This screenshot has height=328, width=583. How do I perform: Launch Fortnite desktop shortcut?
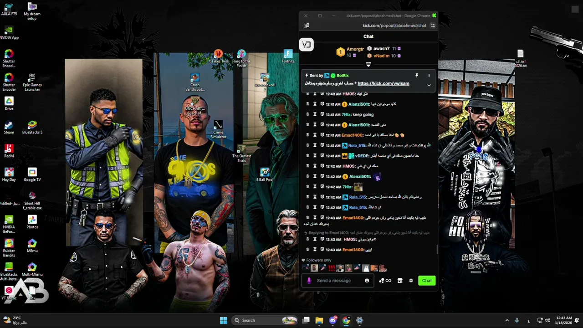[288, 56]
